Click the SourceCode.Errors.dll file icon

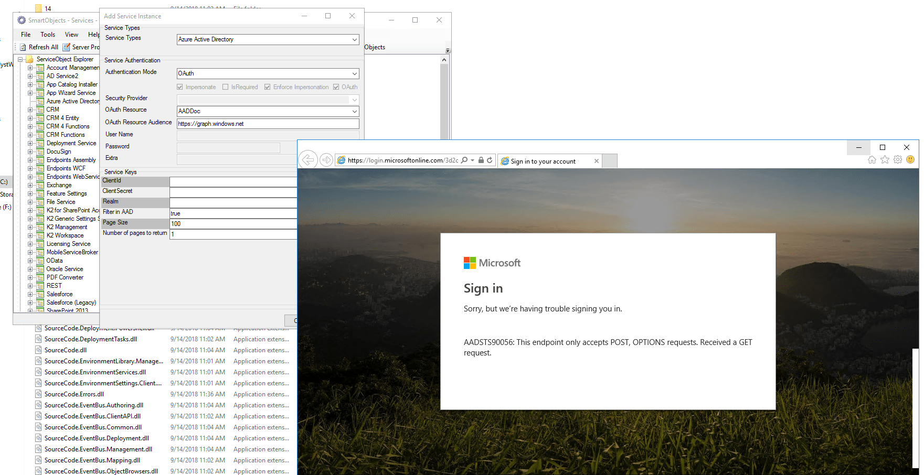click(38, 394)
